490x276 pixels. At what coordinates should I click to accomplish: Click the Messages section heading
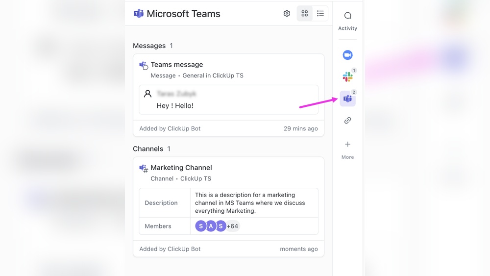click(x=149, y=46)
